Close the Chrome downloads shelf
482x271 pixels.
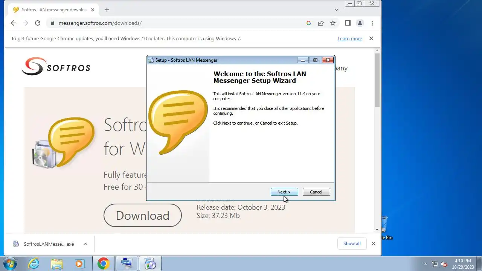click(x=373, y=244)
